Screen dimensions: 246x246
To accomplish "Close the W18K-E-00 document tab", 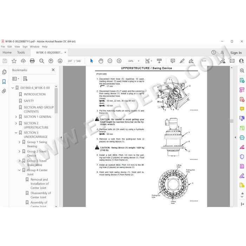I will [65, 52].
